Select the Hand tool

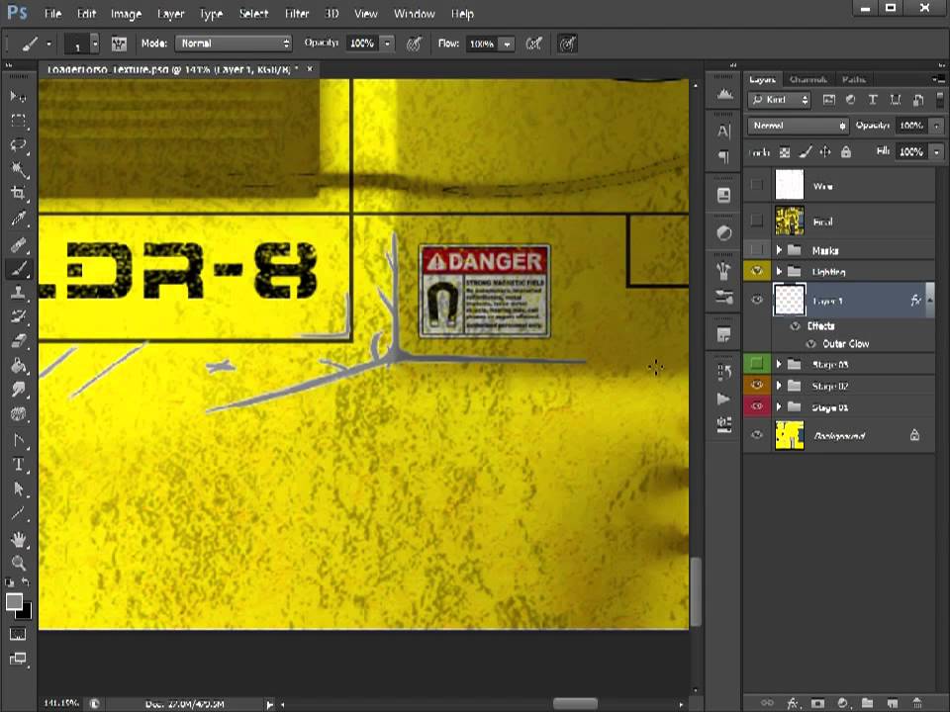18,539
